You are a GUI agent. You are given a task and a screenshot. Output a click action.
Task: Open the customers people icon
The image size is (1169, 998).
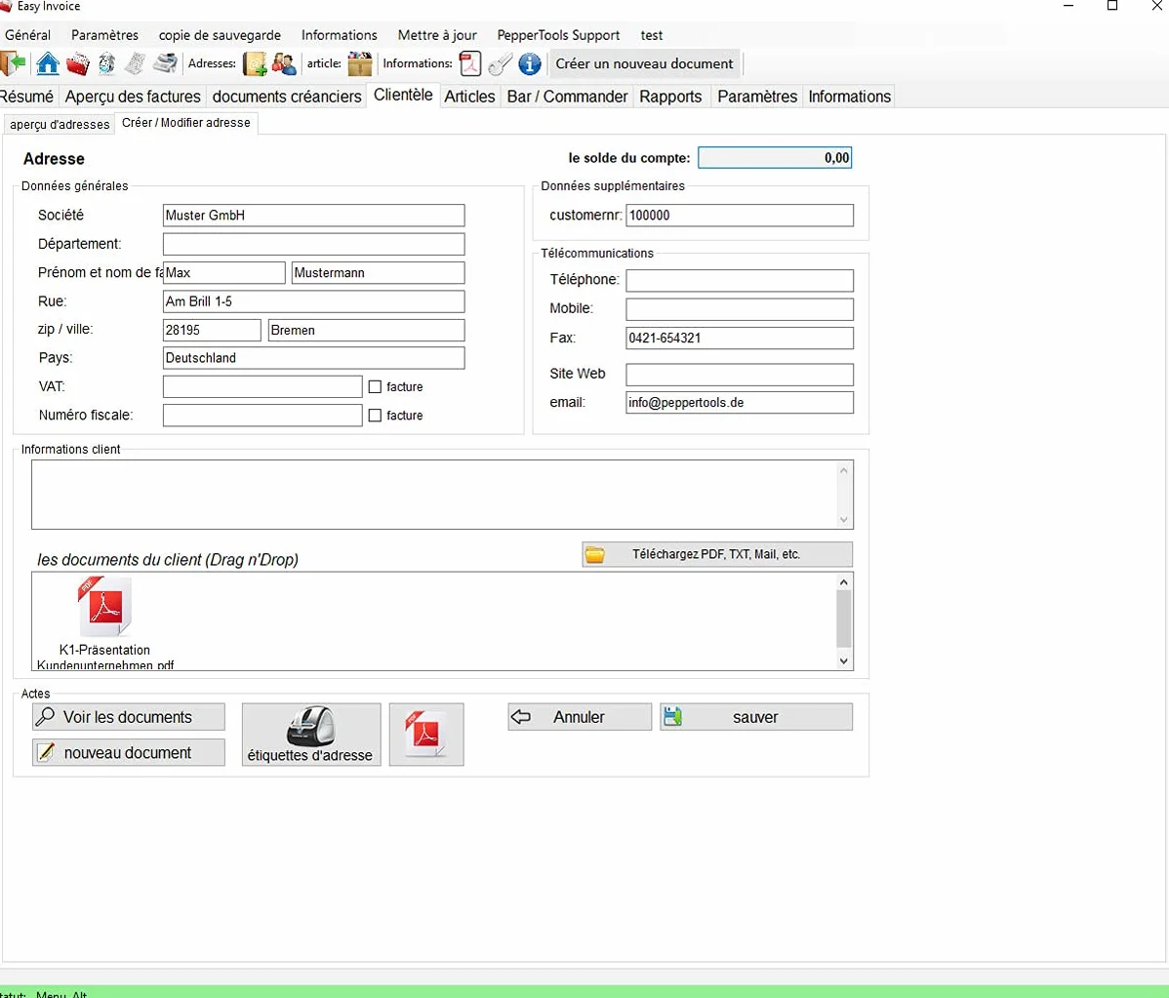click(284, 64)
